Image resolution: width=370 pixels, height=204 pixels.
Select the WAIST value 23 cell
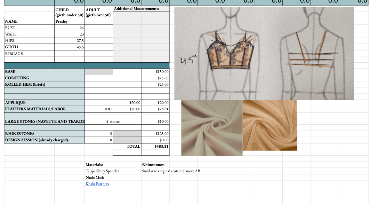(x=69, y=34)
